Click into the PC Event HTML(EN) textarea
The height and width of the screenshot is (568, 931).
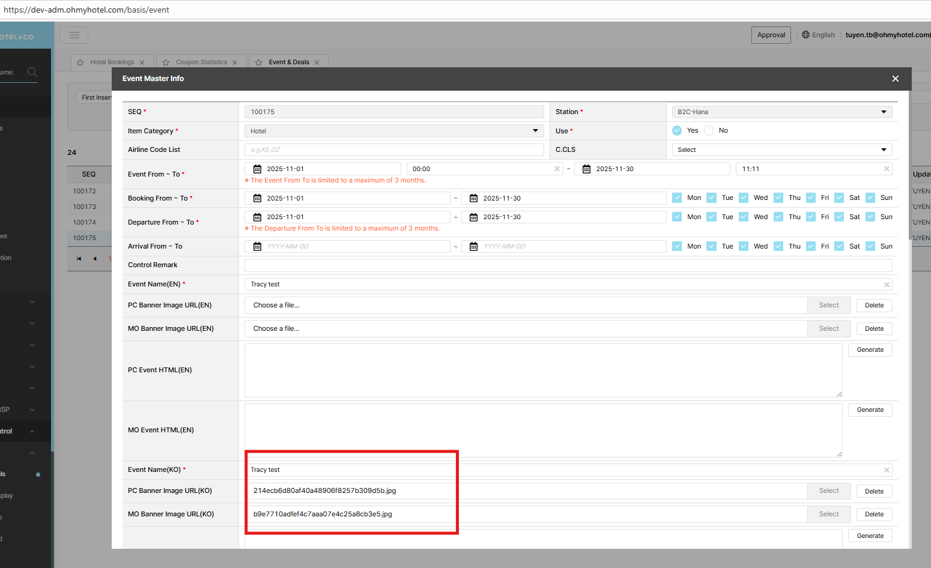[x=543, y=370]
